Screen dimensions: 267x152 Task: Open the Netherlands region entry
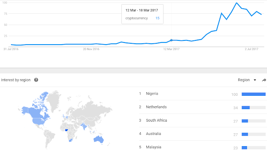click(x=156, y=107)
